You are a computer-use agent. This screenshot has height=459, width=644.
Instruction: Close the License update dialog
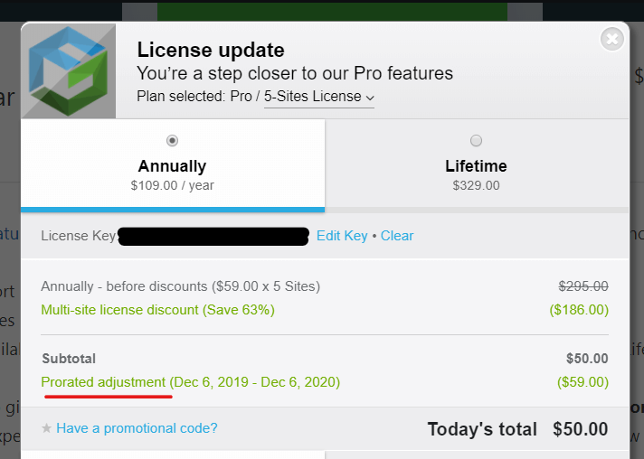tap(612, 40)
